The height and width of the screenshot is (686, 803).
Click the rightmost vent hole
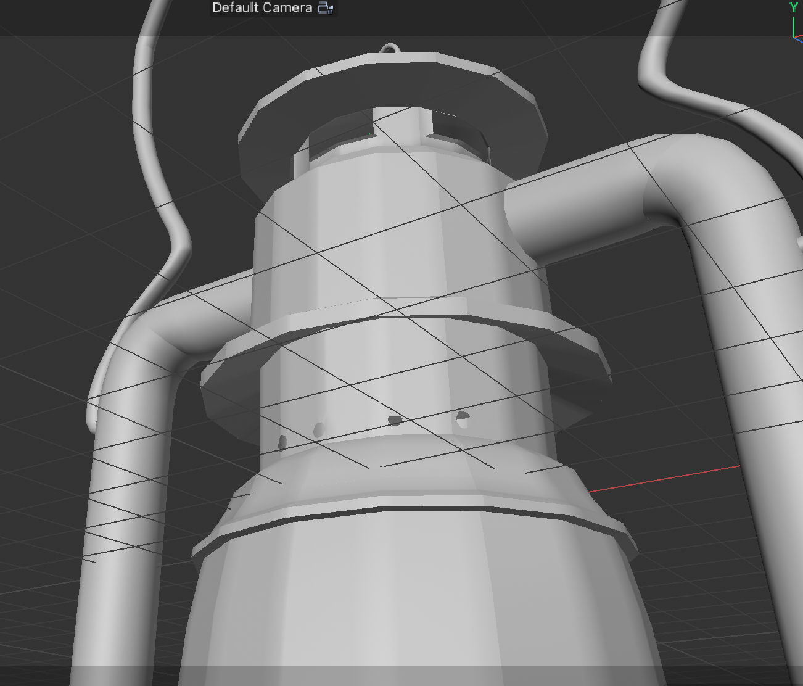tap(463, 421)
